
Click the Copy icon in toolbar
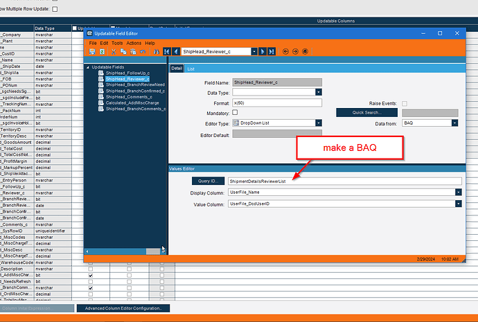point(123,51)
